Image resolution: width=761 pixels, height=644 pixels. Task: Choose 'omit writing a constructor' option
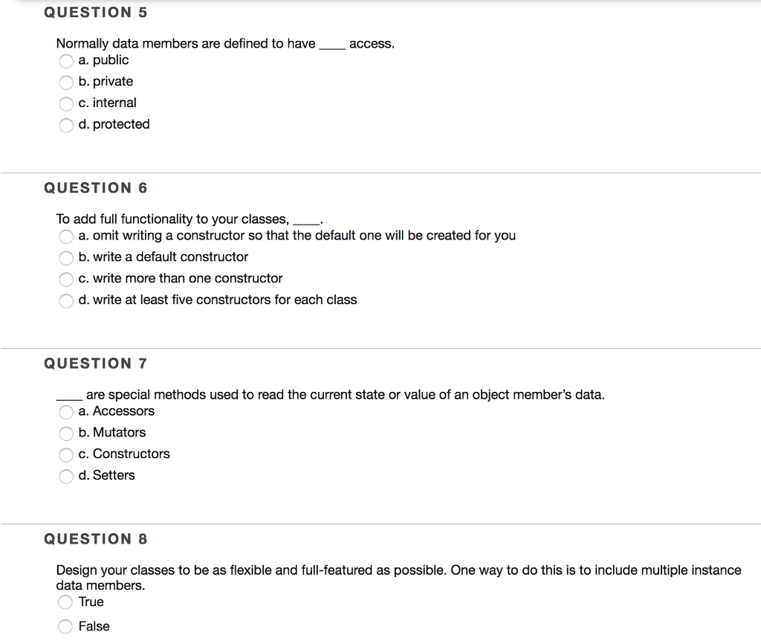pyautogui.click(x=65, y=236)
